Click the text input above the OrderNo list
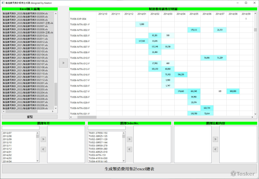The image size is (259, 179). 106,128
